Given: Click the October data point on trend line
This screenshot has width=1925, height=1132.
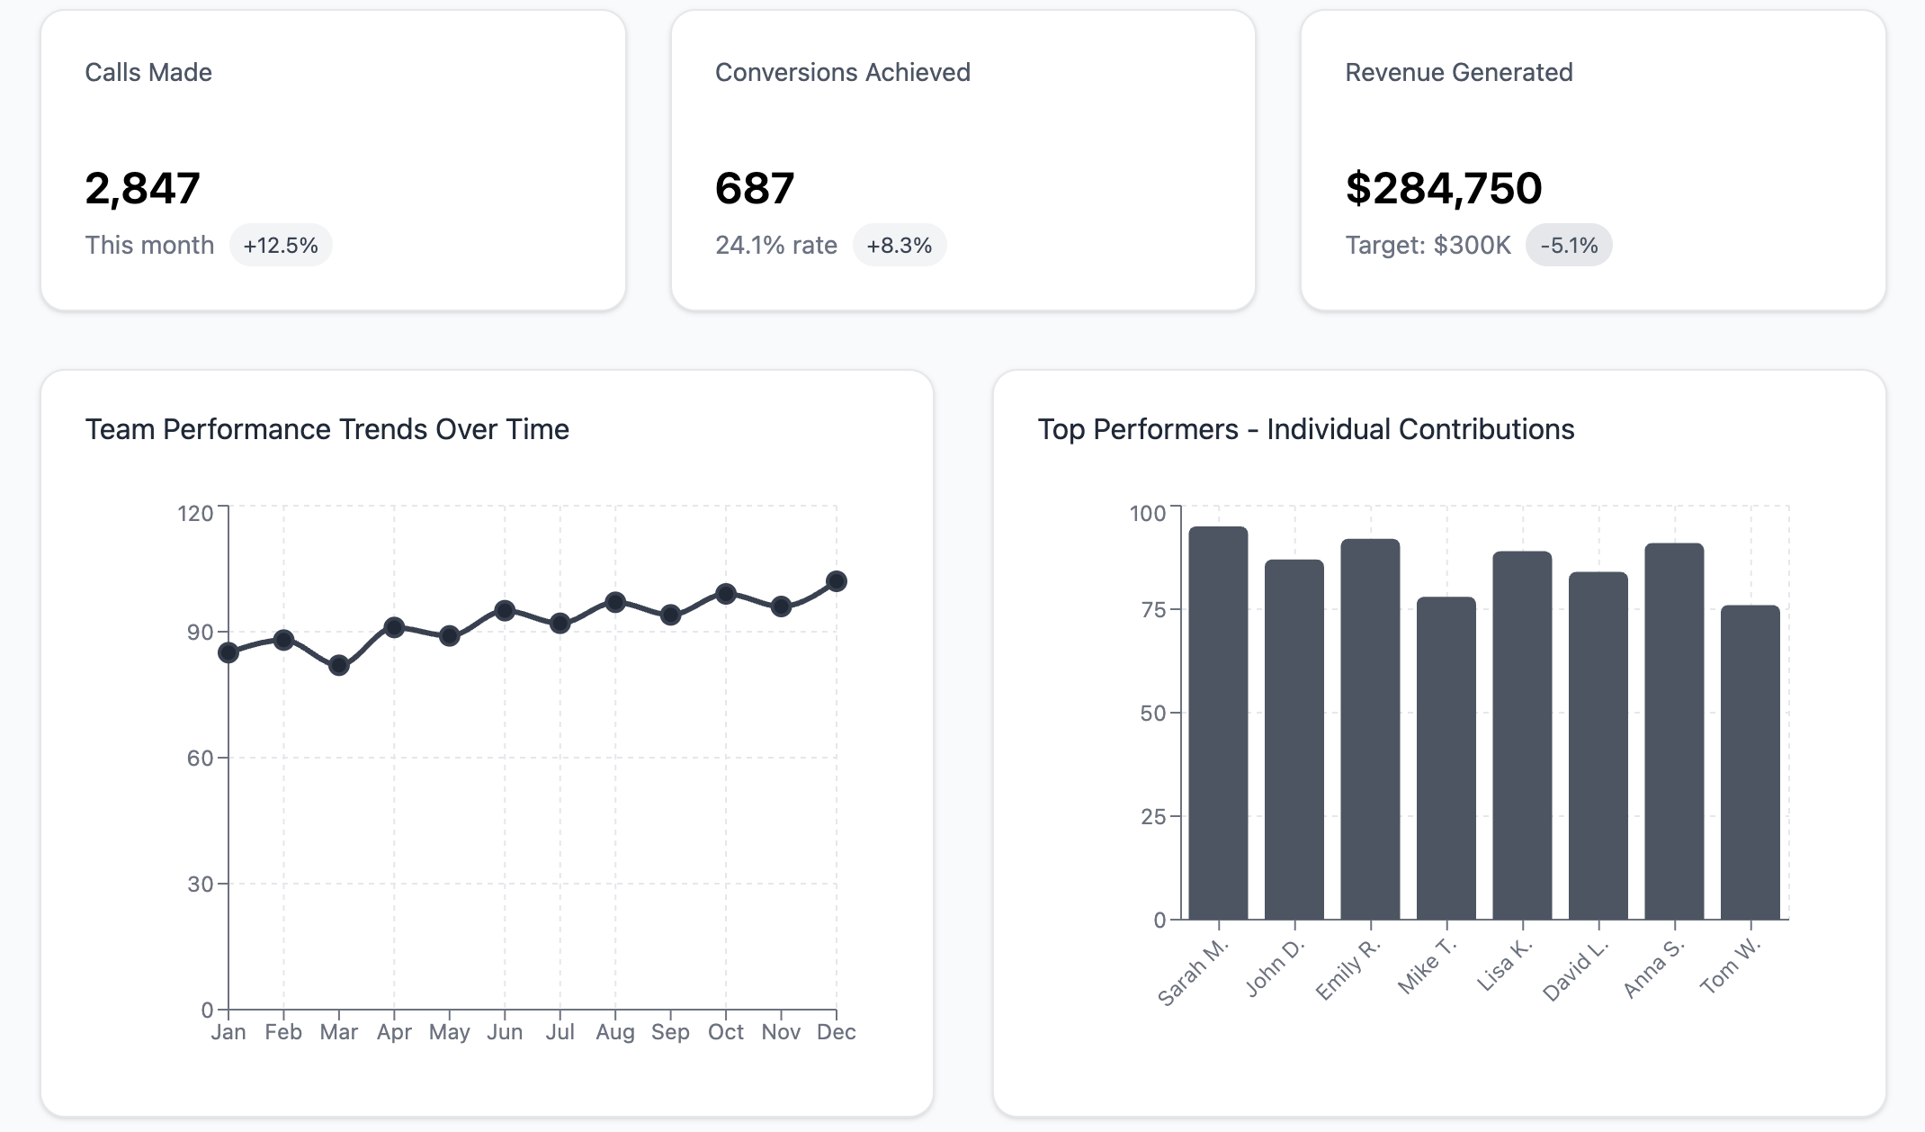Looking at the screenshot, I should coord(726,594).
